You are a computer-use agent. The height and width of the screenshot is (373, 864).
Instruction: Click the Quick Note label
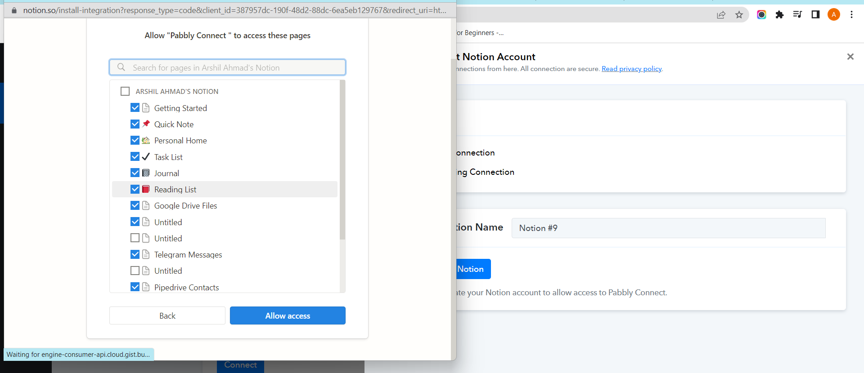(174, 124)
